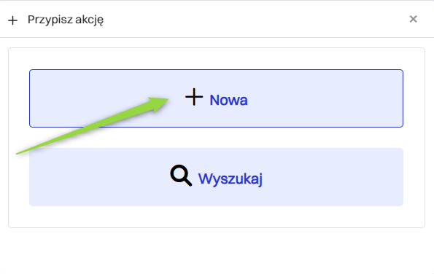The width and height of the screenshot is (434, 274).
Task: Open action search with Wyszukaj
Action: pyautogui.click(x=216, y=177)
